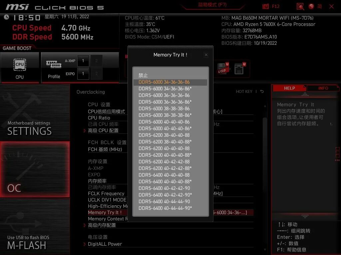Open the M-FLASH section

(x=35, y=226)
